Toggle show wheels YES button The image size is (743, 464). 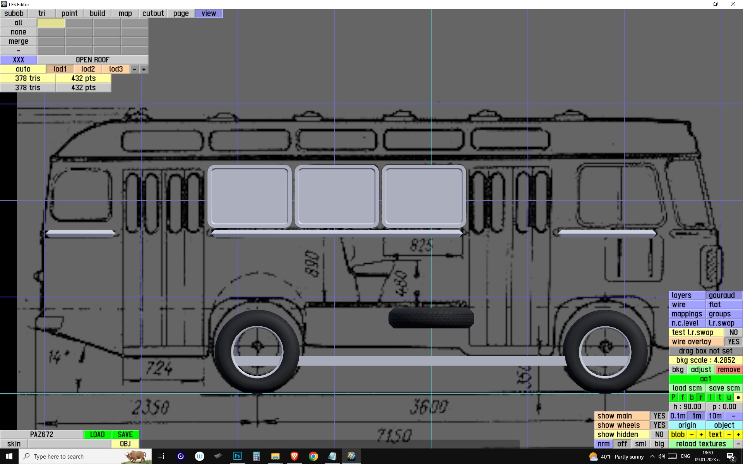coord(659,425)
